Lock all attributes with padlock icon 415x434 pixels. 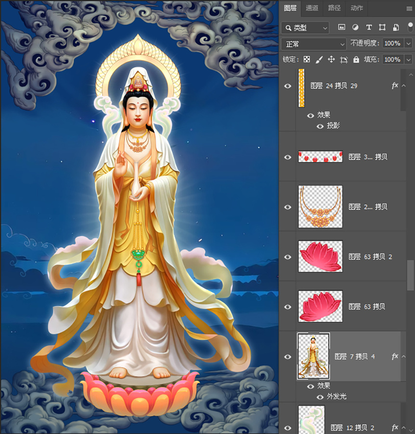(x=356, y=59)
